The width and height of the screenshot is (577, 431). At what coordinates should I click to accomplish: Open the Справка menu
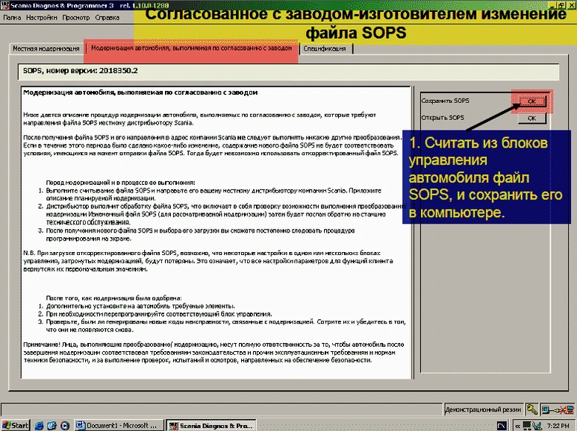click(107, 16)
